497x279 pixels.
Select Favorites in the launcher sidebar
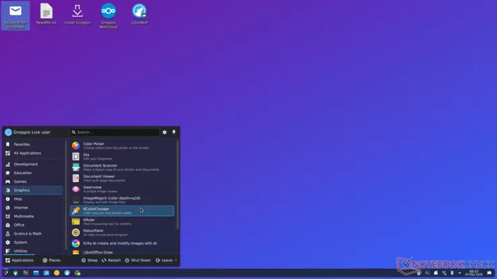[32, 145]
